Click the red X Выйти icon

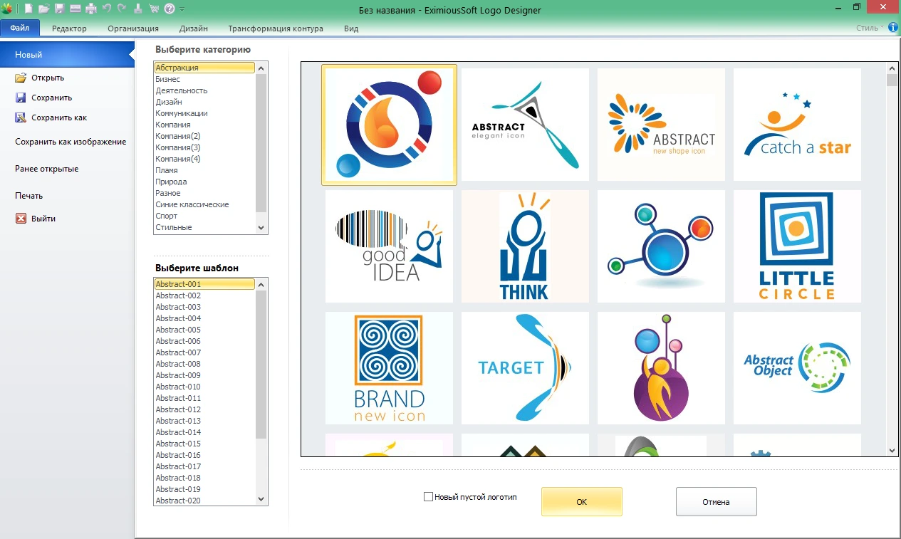tap(21, 219)
